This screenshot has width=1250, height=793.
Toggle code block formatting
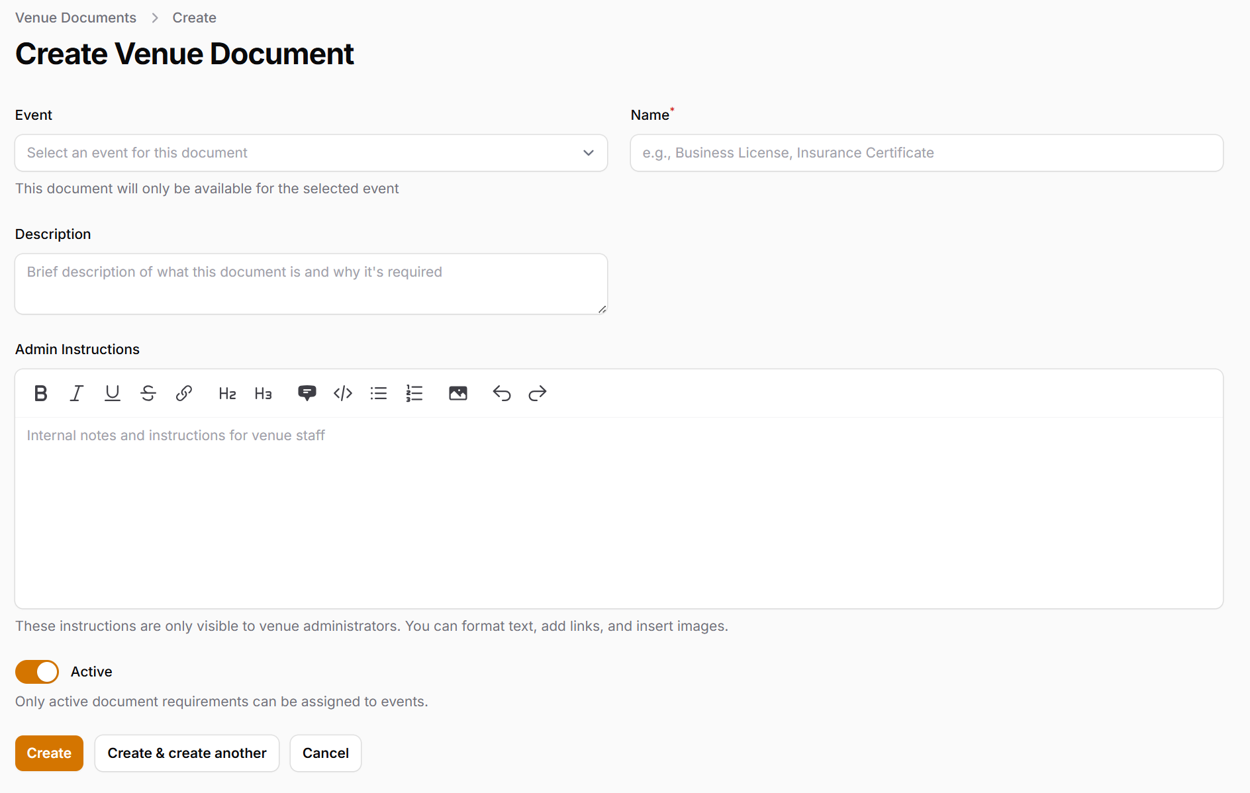click(343, 393)
